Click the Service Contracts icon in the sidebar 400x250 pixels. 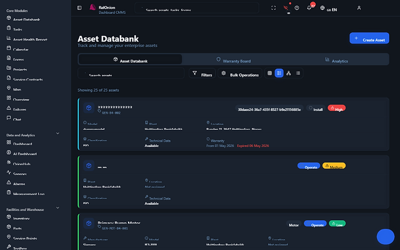9,78
